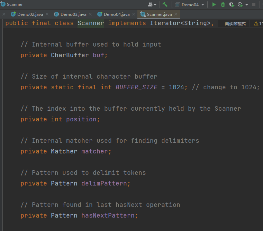Switch to the Demo03.java tab
Image resolution: width=263 pixels, height=231 pixels.
[x=73, y=14]
